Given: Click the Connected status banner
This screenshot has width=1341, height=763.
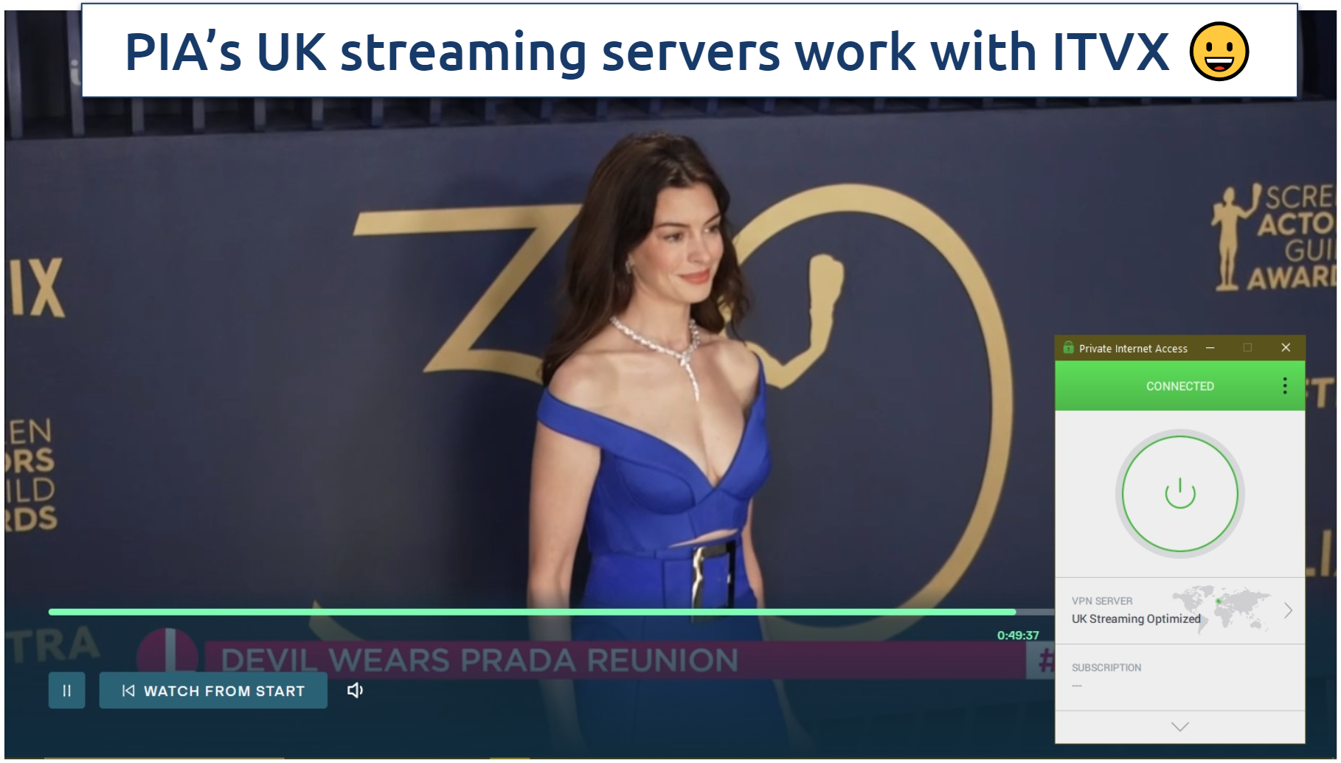Looking at the screenshot, I should click(1179, 386).
